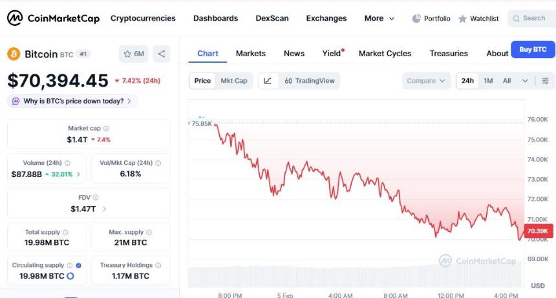556x298 pixels.
Task: Open chart settings sliders icon
Action: (545, 81)
